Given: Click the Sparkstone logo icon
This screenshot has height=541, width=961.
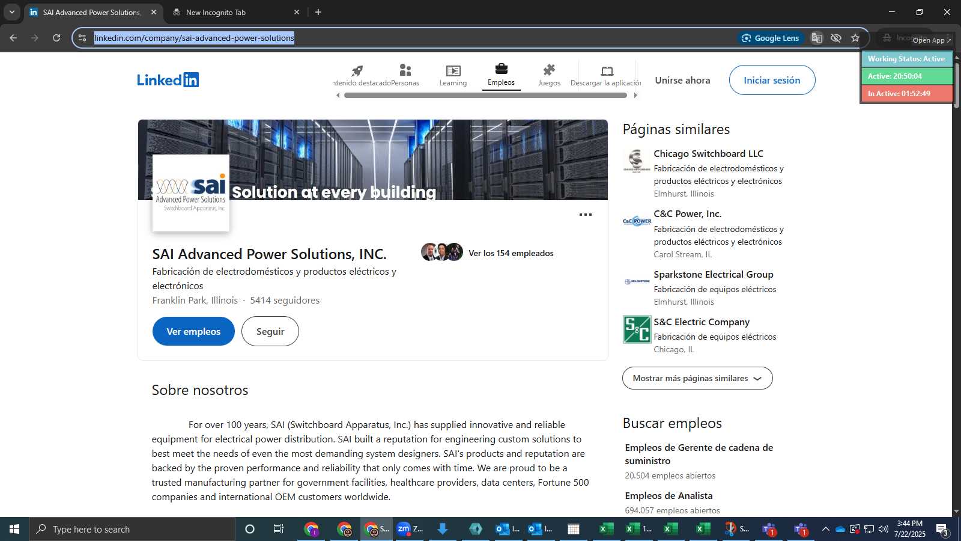Looking at the screenshot, I should (637, 281).
